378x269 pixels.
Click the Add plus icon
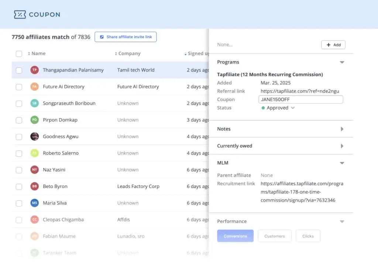(x=328, y=45)
